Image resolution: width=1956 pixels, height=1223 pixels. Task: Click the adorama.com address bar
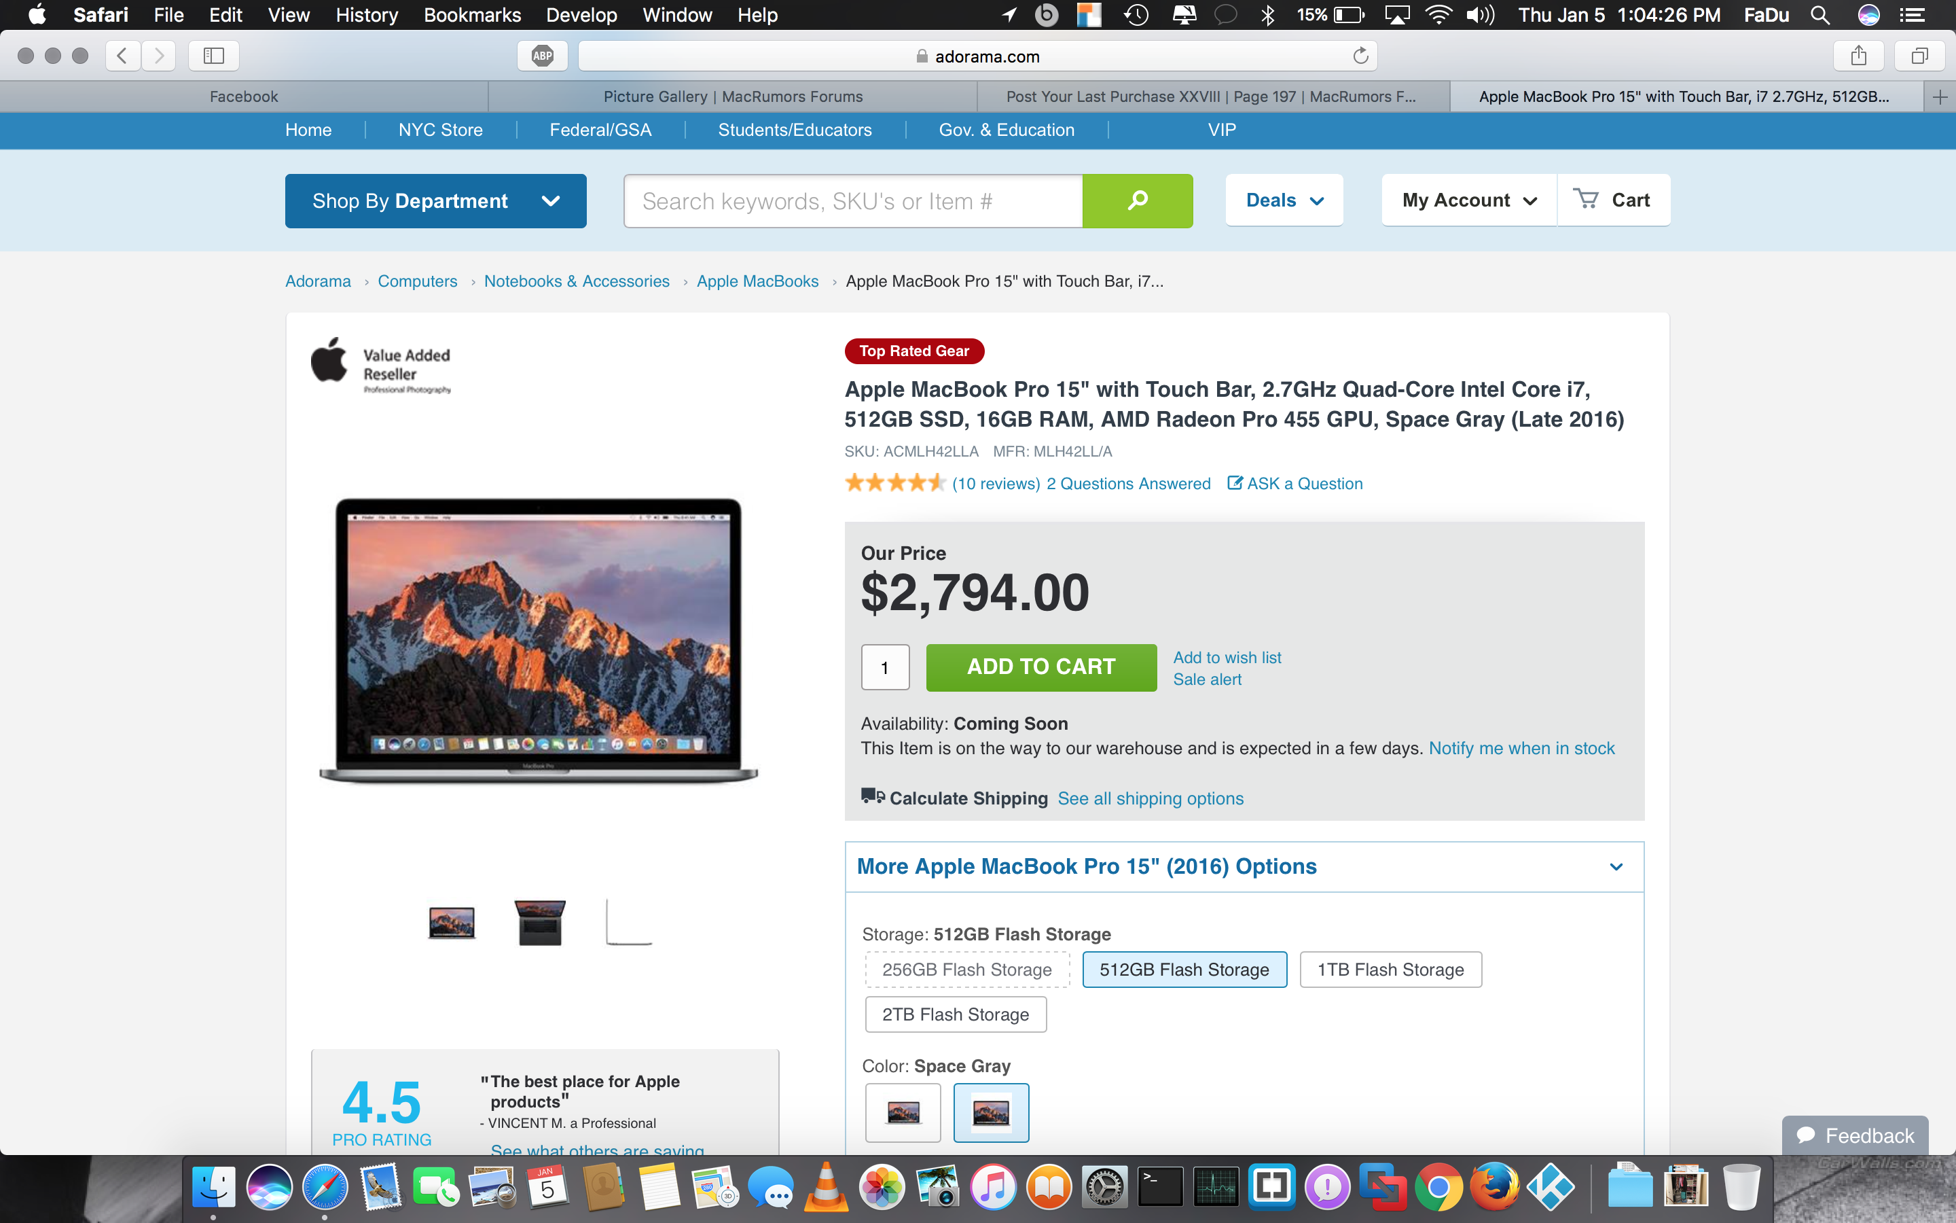tap(977, 56)
